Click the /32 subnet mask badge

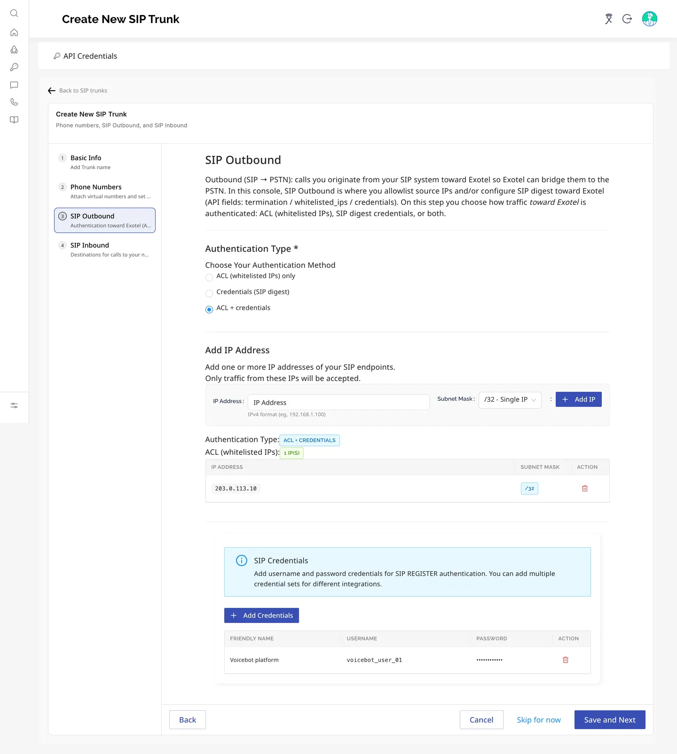529,489
